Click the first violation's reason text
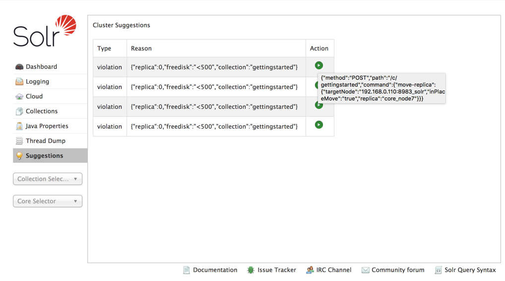Viewport: 505px width, 281px height. pyautogui.click(x=214, y=67)
